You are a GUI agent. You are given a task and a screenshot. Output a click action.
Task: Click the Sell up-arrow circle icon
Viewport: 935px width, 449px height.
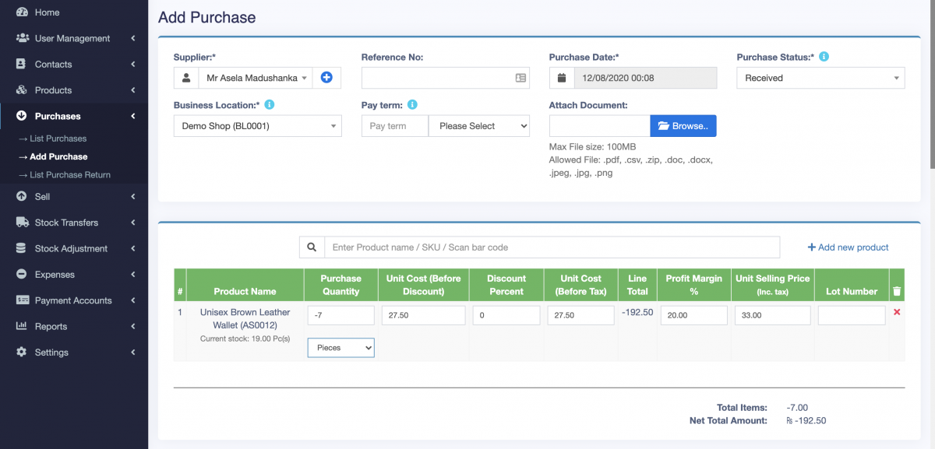click(x=21, y=197)
